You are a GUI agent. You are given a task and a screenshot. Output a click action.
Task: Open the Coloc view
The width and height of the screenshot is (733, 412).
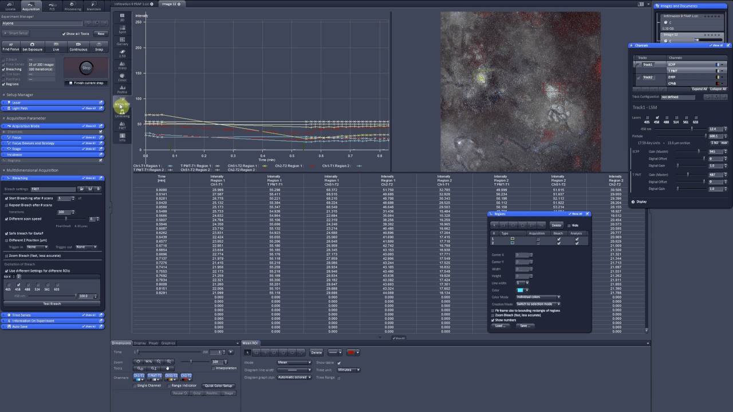[x=122, y=78]
